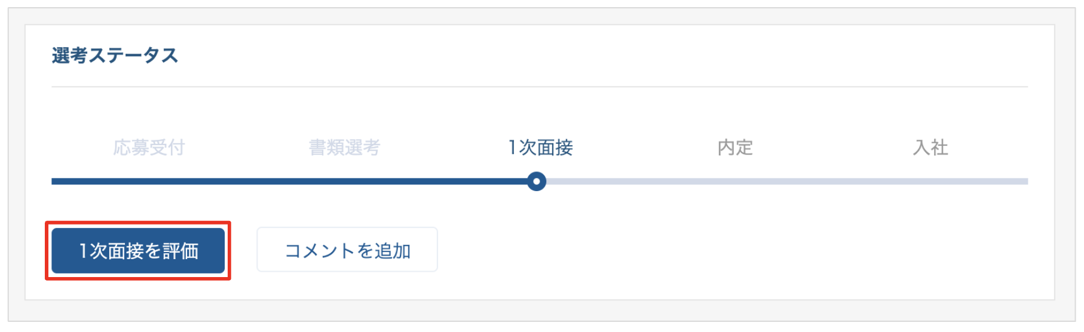Viewport: 1084px width, 332px height.
Task: Select the 入社 stage label
Action: (x=930, y=147)
